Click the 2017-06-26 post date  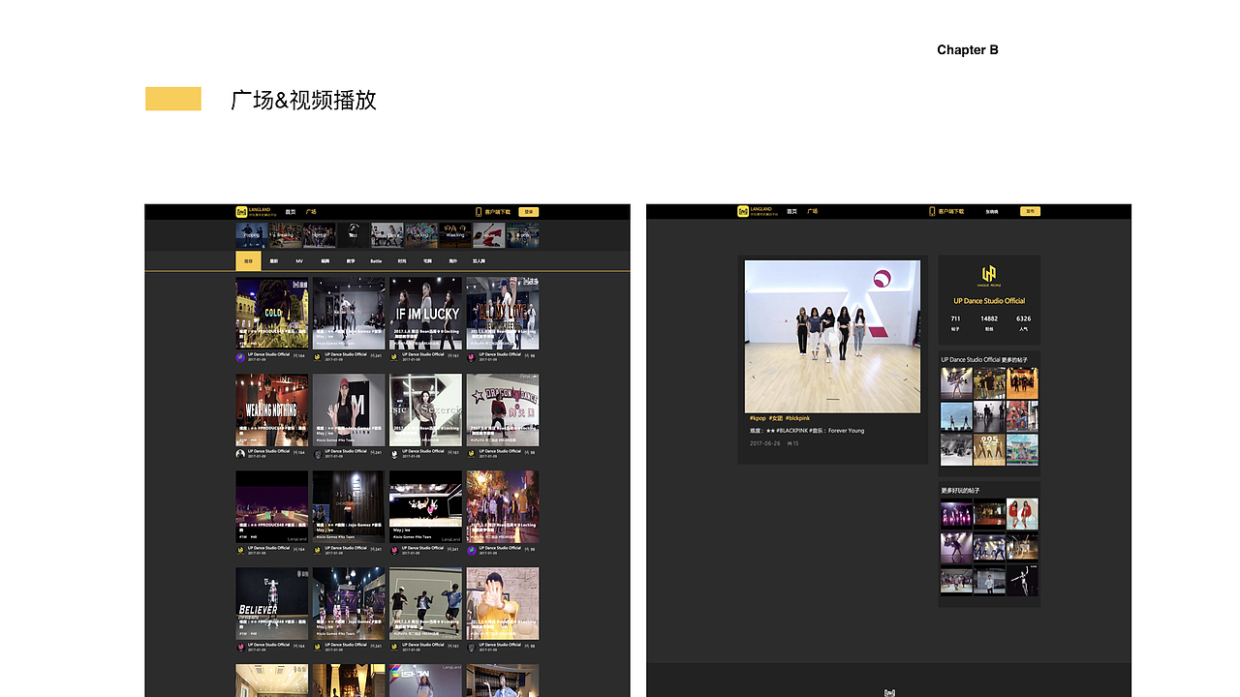[765, 443]
